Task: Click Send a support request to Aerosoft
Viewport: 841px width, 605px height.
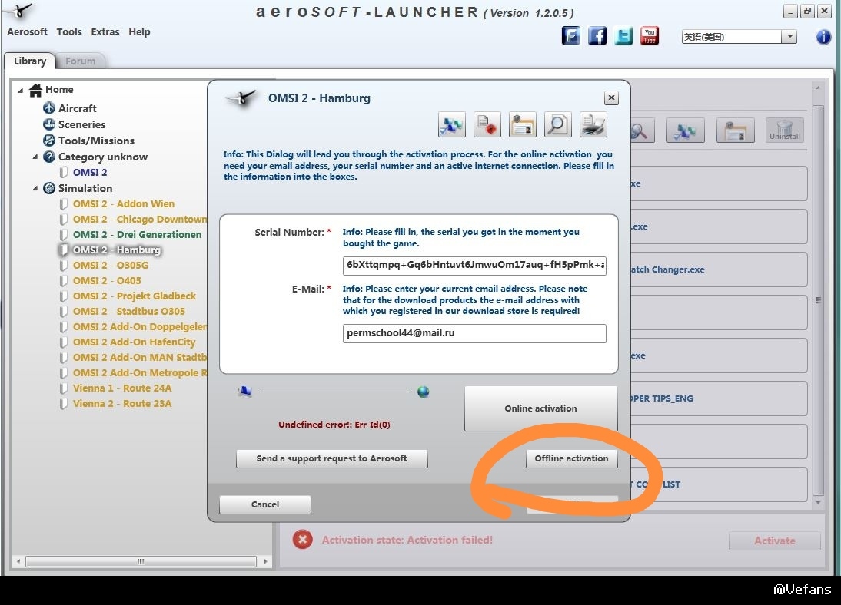Action: (x=331, y=458)
